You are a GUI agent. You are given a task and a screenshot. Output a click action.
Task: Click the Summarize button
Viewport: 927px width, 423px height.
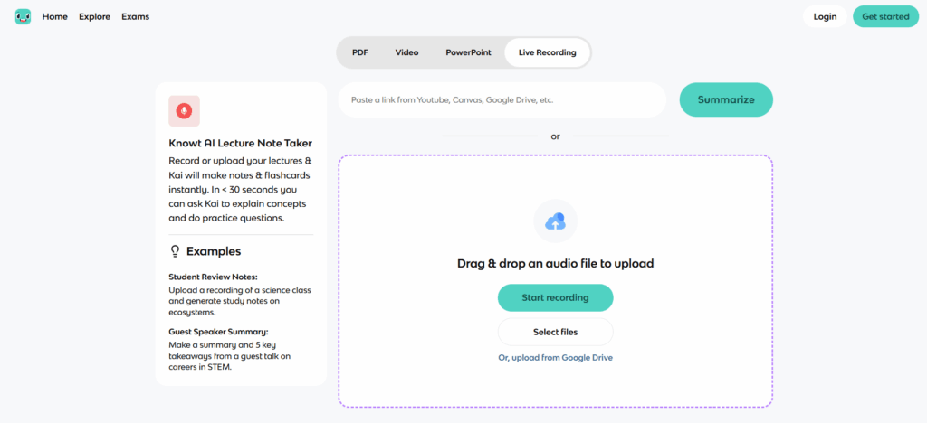click(x=726, y=99)
